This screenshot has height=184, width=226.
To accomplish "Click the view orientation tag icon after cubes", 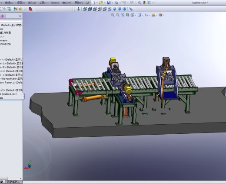I will [x=131, y=9].
